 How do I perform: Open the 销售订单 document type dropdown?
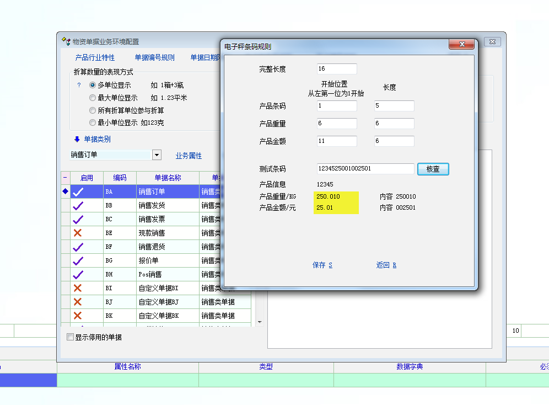[x=157, y=155]
